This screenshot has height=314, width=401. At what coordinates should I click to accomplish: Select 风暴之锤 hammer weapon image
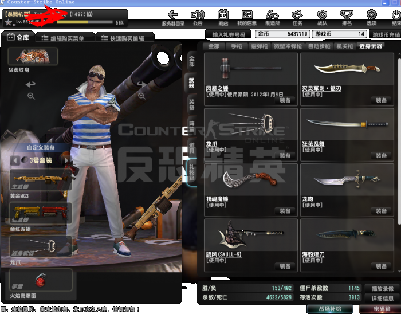click(251, 69)
